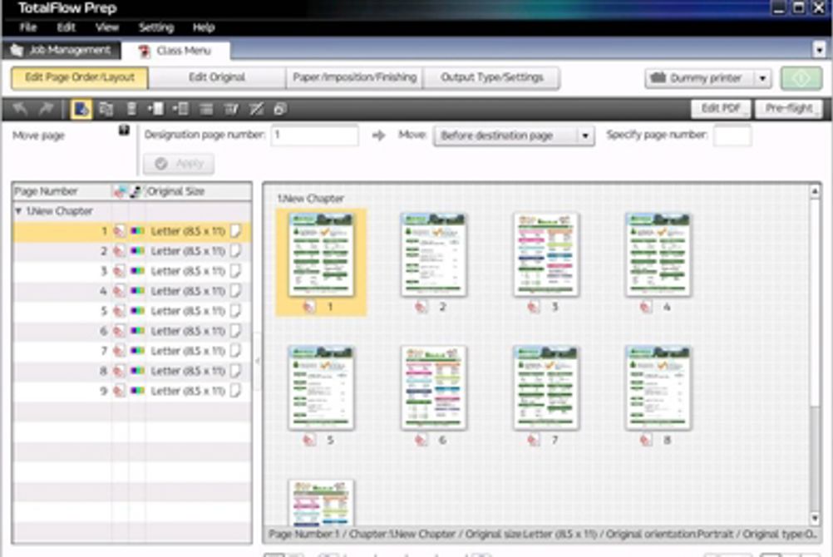
Task: Click the color mode column header icon
Action: (x=136, y=191)
